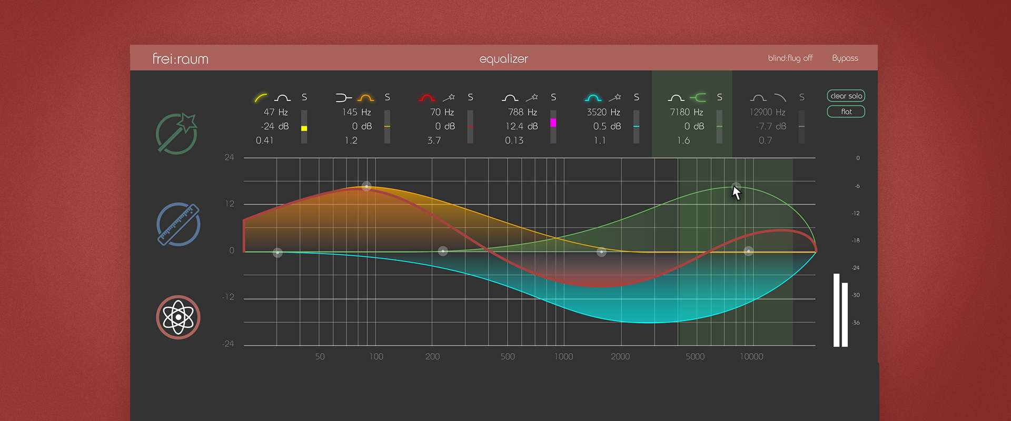The image size is (1011, 421).
Task: Solo the 3520 Hz band
Action: tap(637, 97)
